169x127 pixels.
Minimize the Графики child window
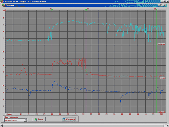pyautogui.click(x=159, y=5)
